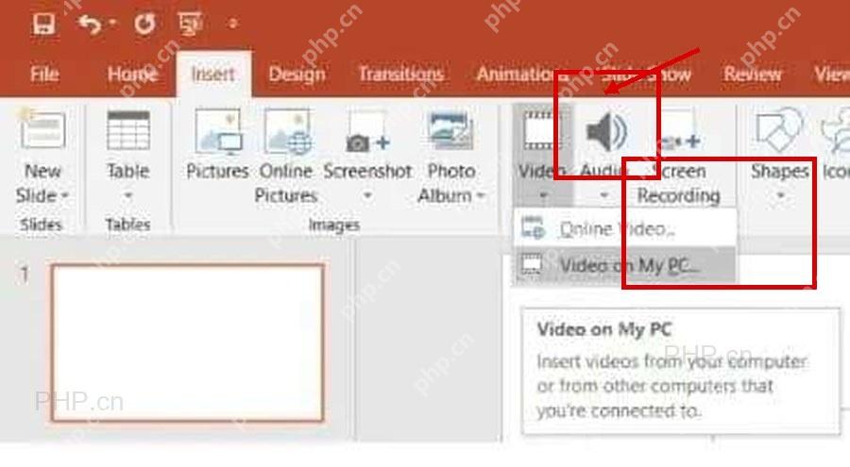Image resolution: width=850 pixels, height=467 pixels.
Task: Open the Undo history dropdown arrow
Action: 112,23
